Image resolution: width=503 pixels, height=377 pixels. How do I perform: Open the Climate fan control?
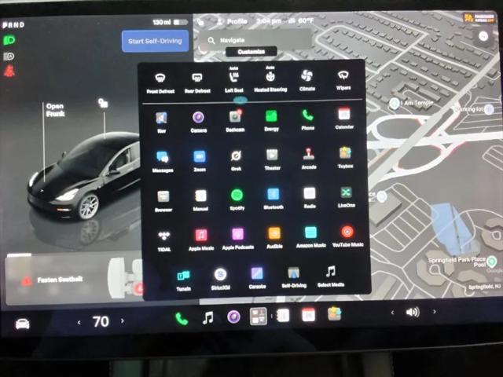[307, 80]
